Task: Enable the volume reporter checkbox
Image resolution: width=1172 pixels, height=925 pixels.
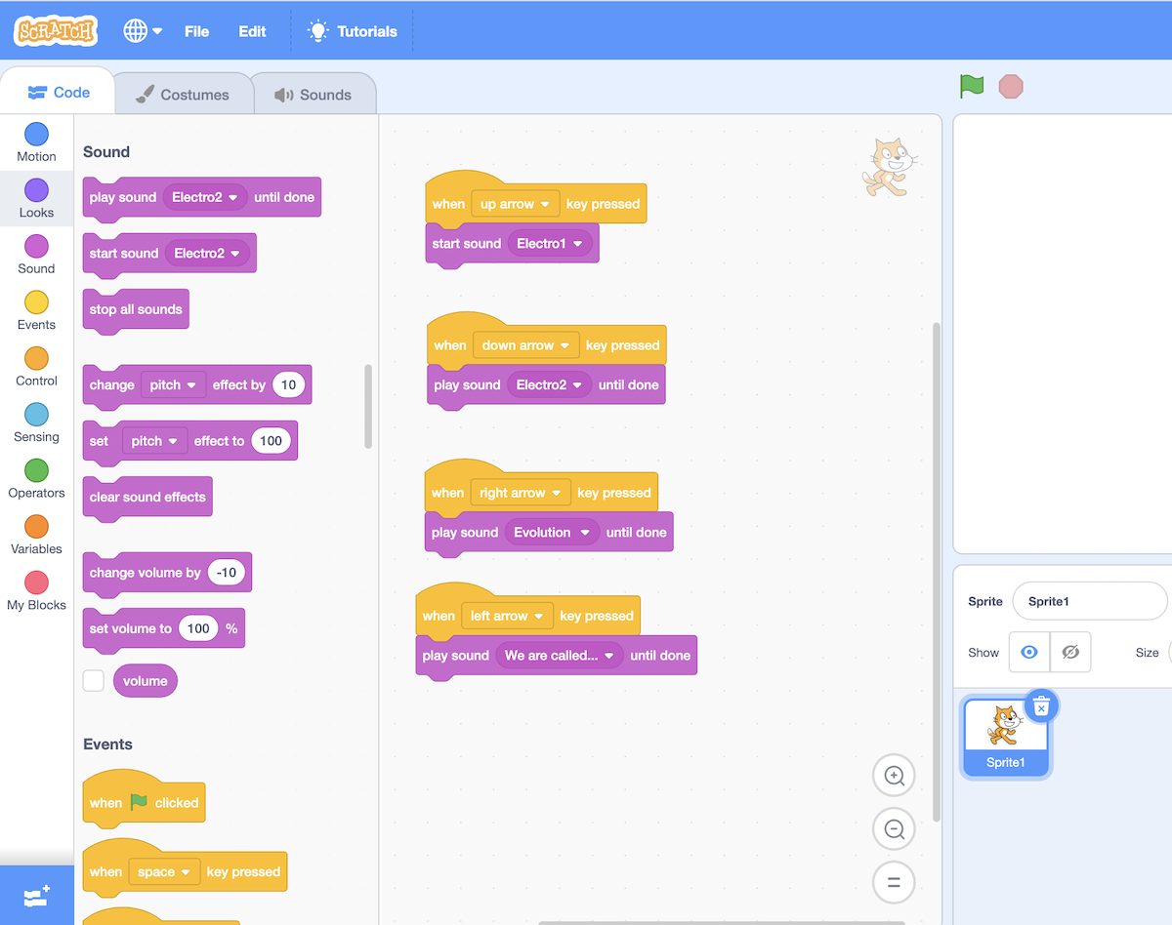Action: (x=93, y=680)
